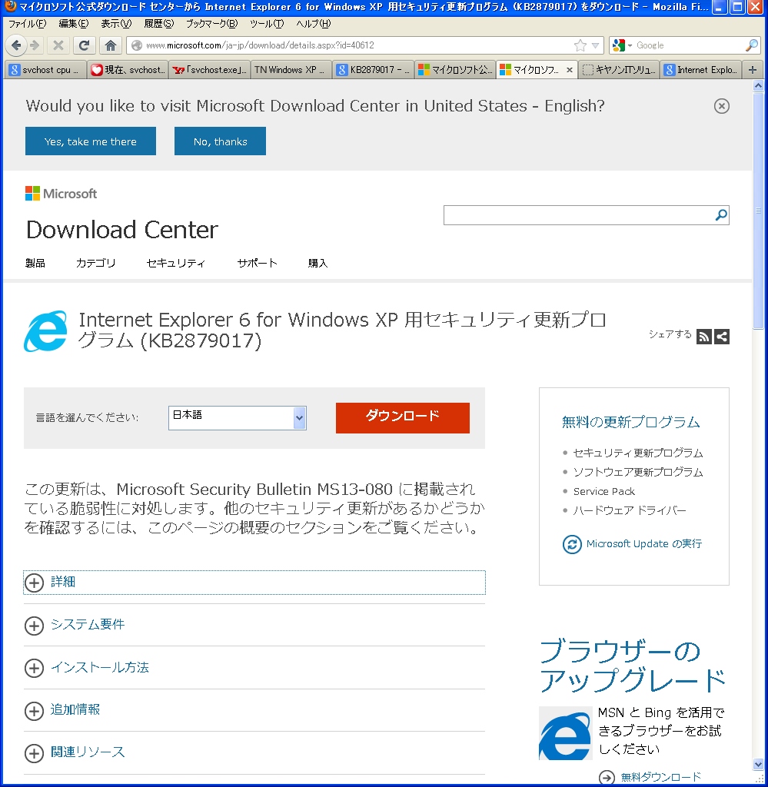Bookmark the page with the star icon
The height and width of the screenshot is (787, 768).
(x=580, y=45)
